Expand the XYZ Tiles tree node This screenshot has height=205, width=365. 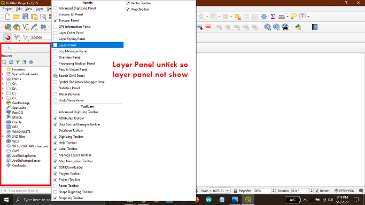pos(3,137)
